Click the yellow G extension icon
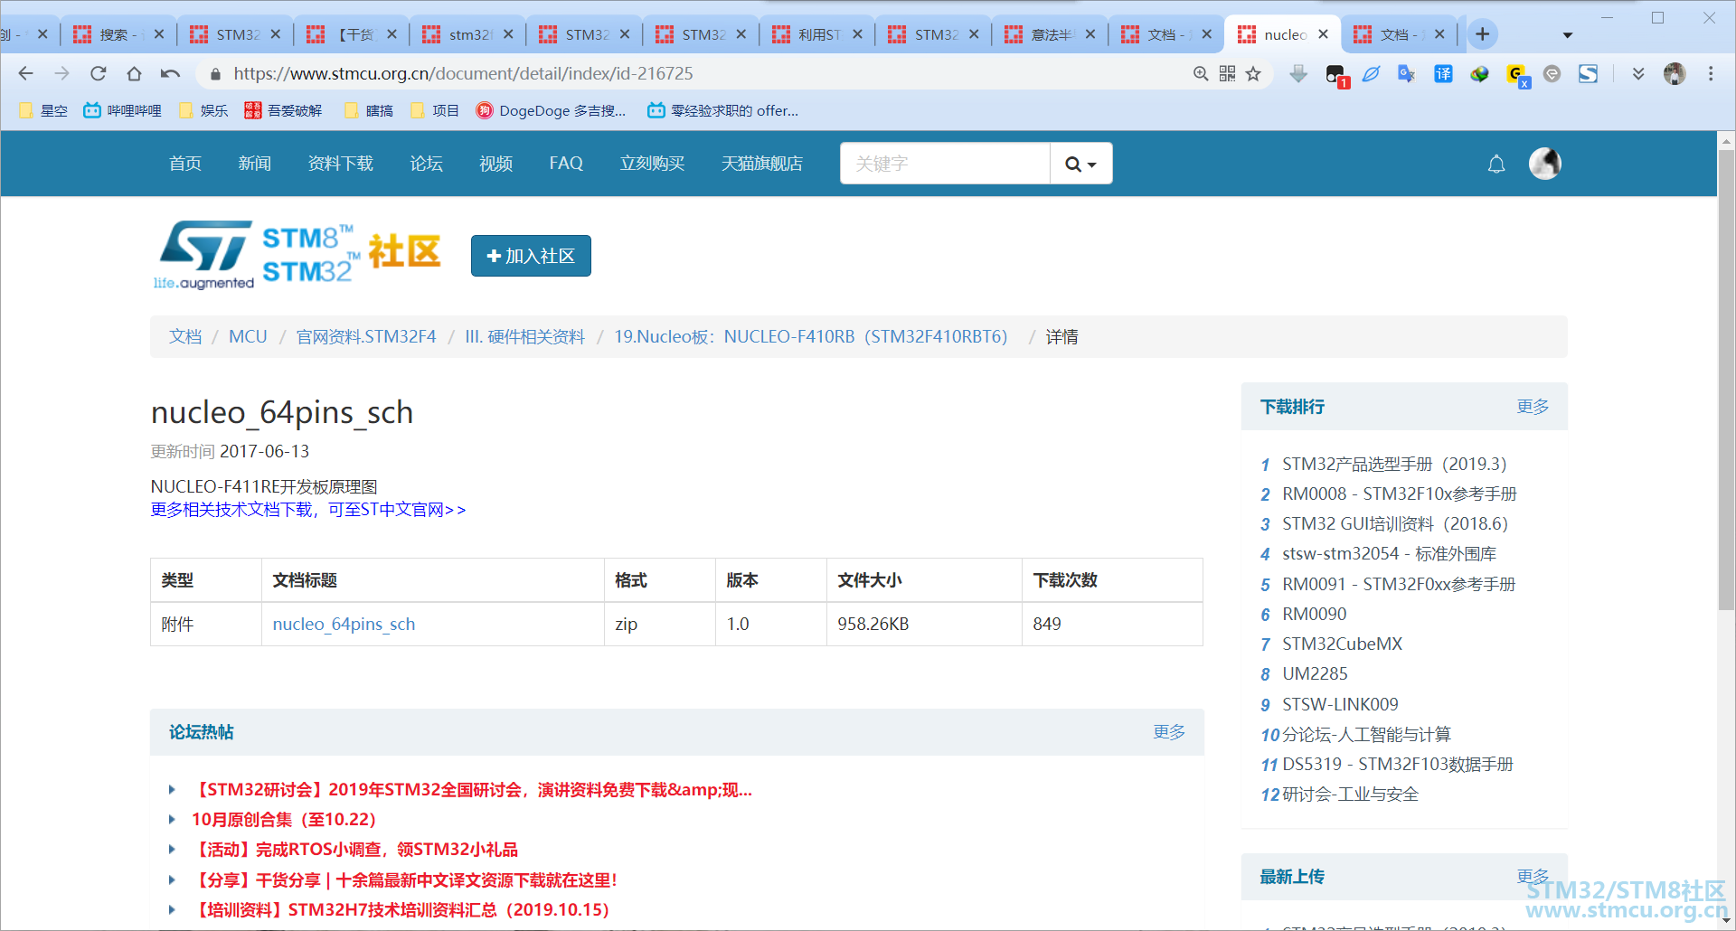This screenshot has height=931, width=1736. pyautogui.click(x=1516, y=75)
